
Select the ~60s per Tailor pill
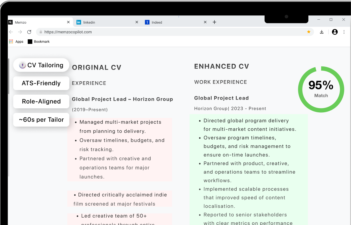point(41,120)
